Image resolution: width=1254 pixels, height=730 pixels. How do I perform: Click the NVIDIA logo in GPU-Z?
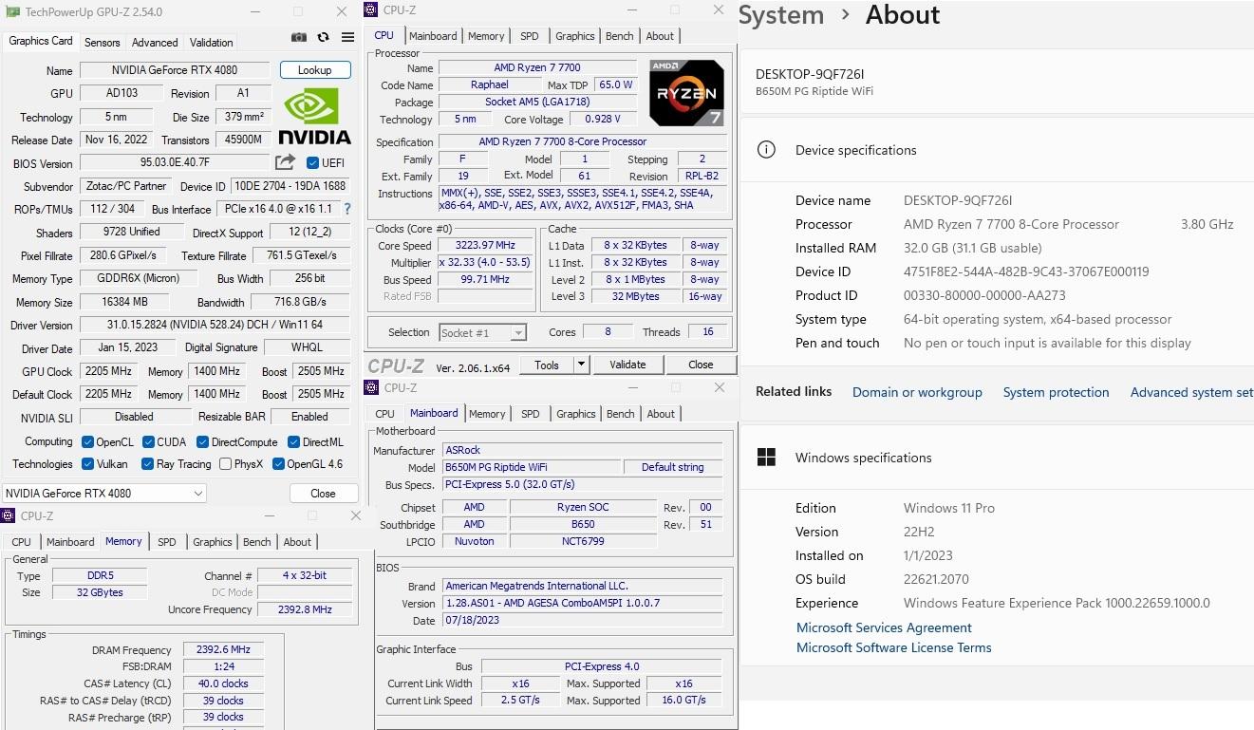(315, 116)
